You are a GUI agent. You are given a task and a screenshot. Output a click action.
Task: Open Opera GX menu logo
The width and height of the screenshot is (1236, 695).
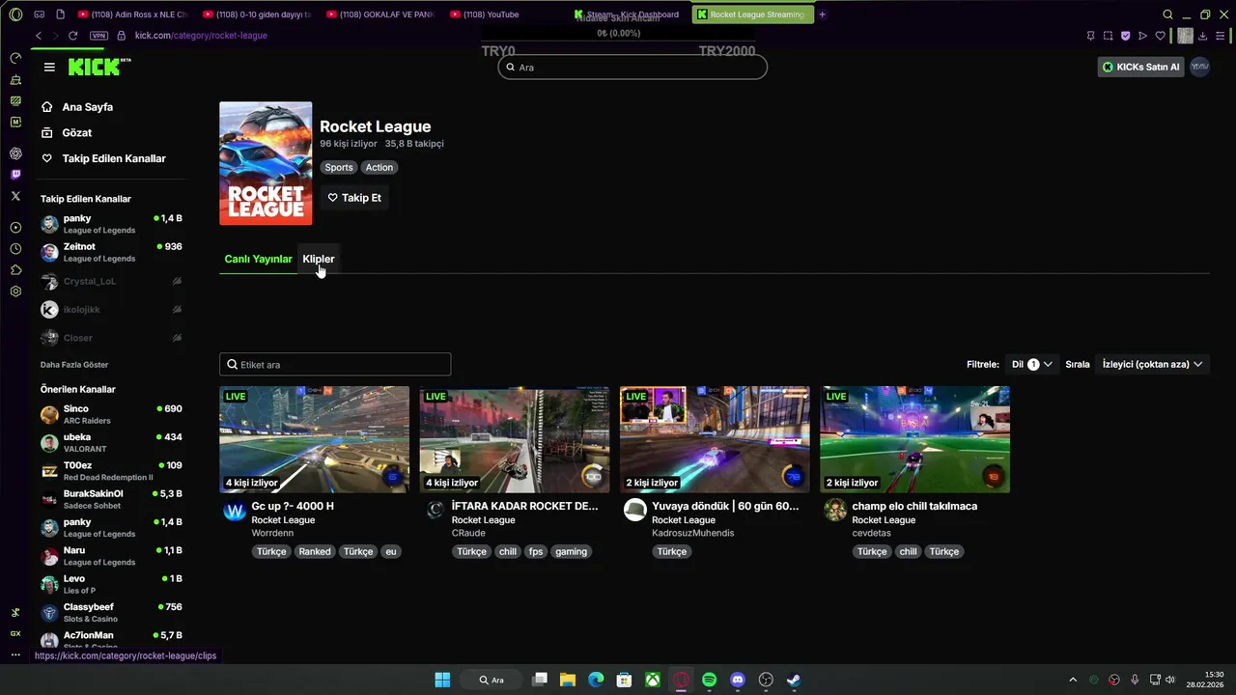(x=15, y=14)
